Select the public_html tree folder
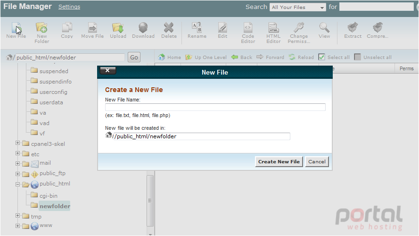419x236 pixels. pyautogui.click(x=55, y=184)
